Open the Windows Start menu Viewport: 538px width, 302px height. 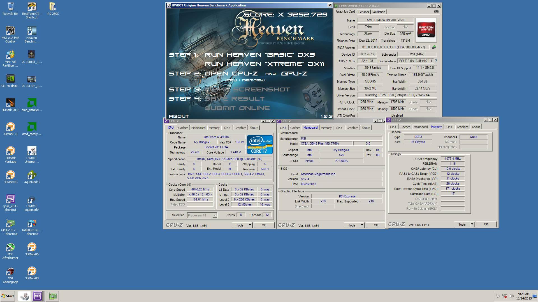coord(8,296)
